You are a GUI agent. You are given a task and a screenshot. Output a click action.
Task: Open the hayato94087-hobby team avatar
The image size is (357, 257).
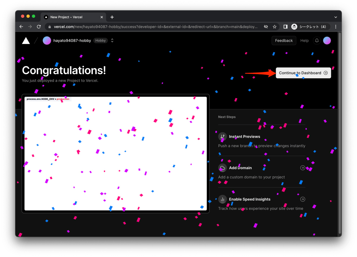click(47, 41)
